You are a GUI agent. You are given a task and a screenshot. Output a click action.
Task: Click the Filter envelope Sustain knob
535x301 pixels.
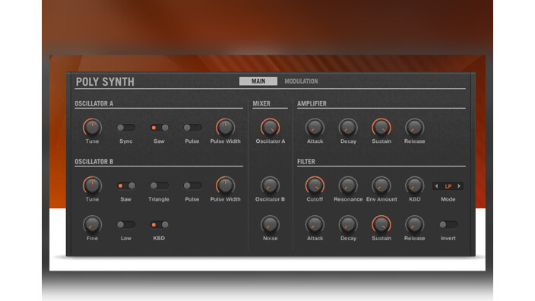coord(381,225)
